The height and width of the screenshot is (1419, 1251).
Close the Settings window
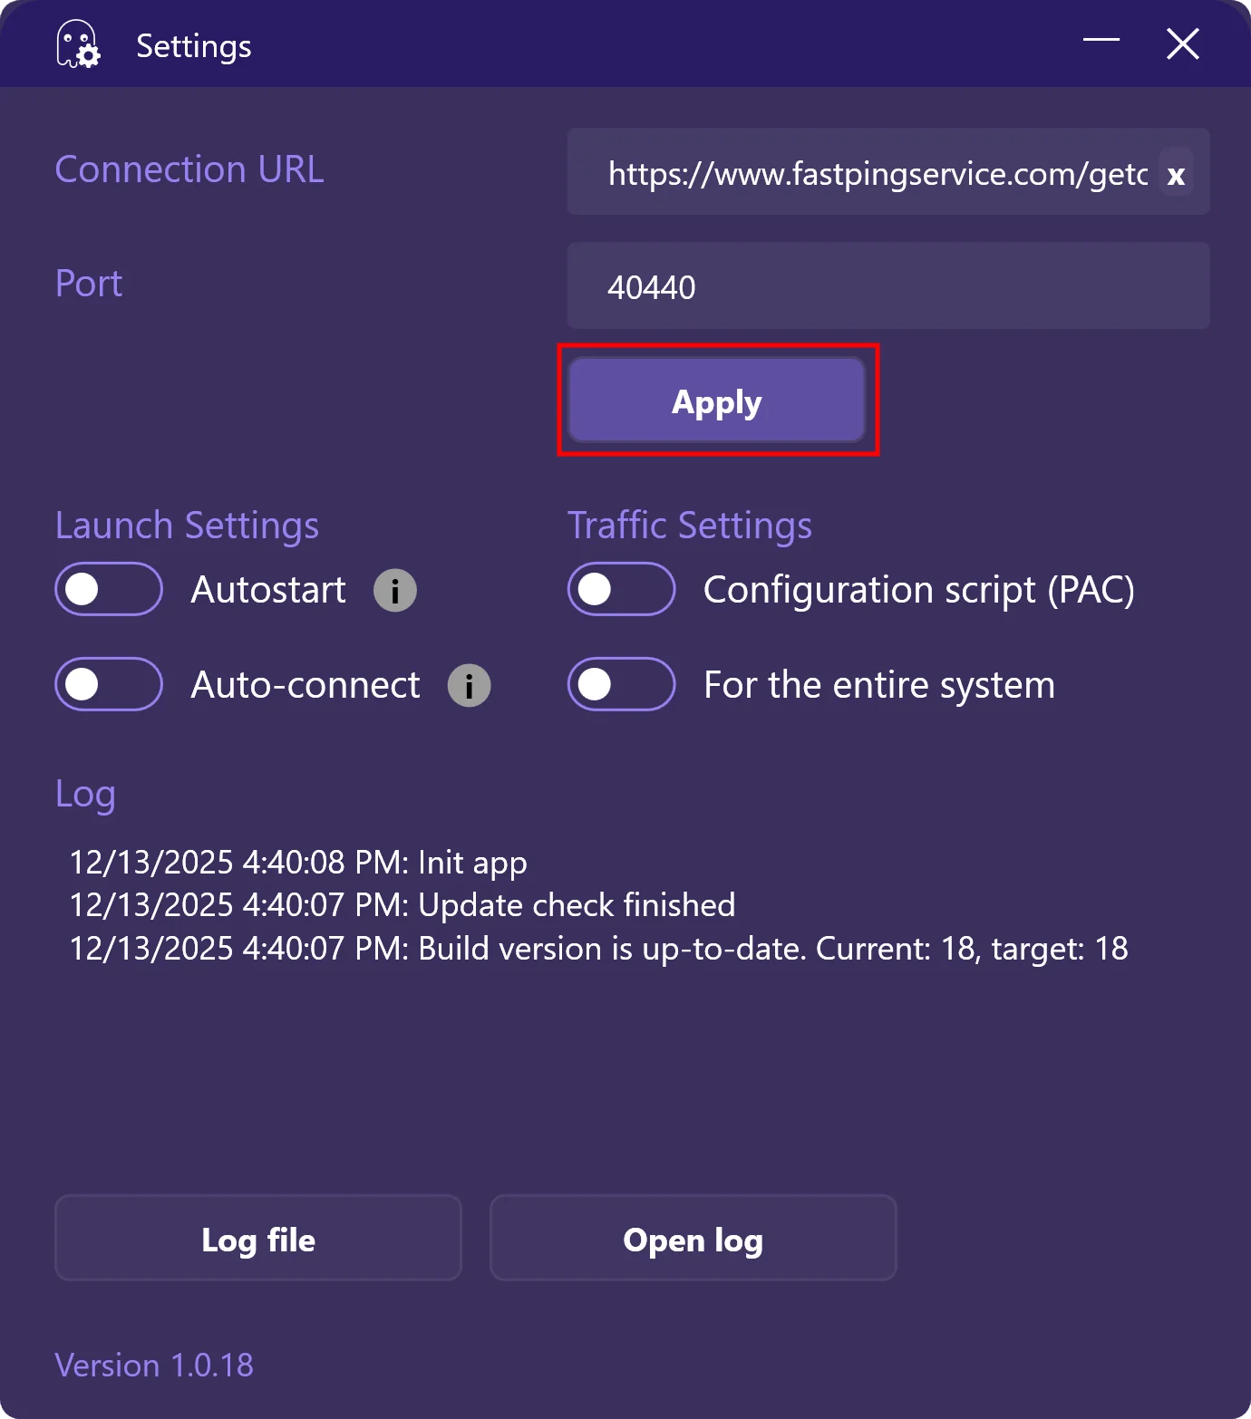point(1182,43)
